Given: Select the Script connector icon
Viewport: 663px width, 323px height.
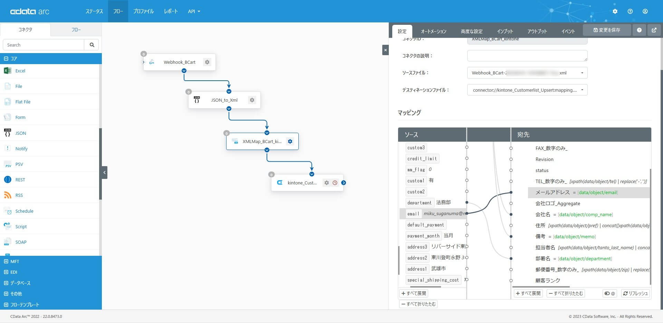Looking at the screenshot, I should click(8, 226).
